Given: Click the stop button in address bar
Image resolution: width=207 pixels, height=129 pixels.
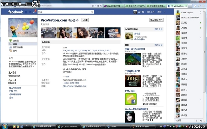Looking at the screenshot, I should click(101, 6).
